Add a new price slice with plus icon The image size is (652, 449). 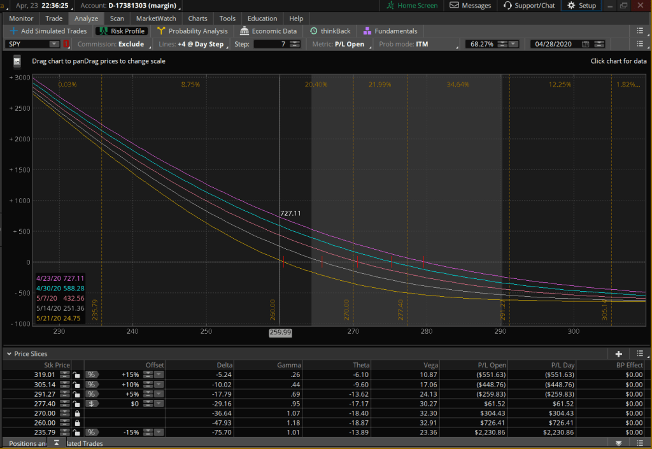point(618,353)
